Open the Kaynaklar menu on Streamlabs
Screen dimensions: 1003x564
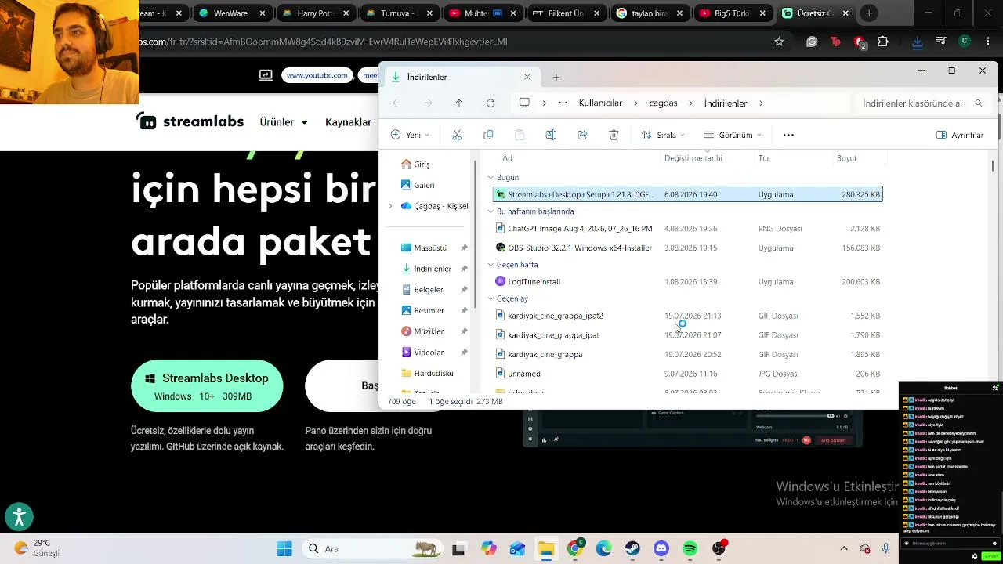(x=348, y=122)
